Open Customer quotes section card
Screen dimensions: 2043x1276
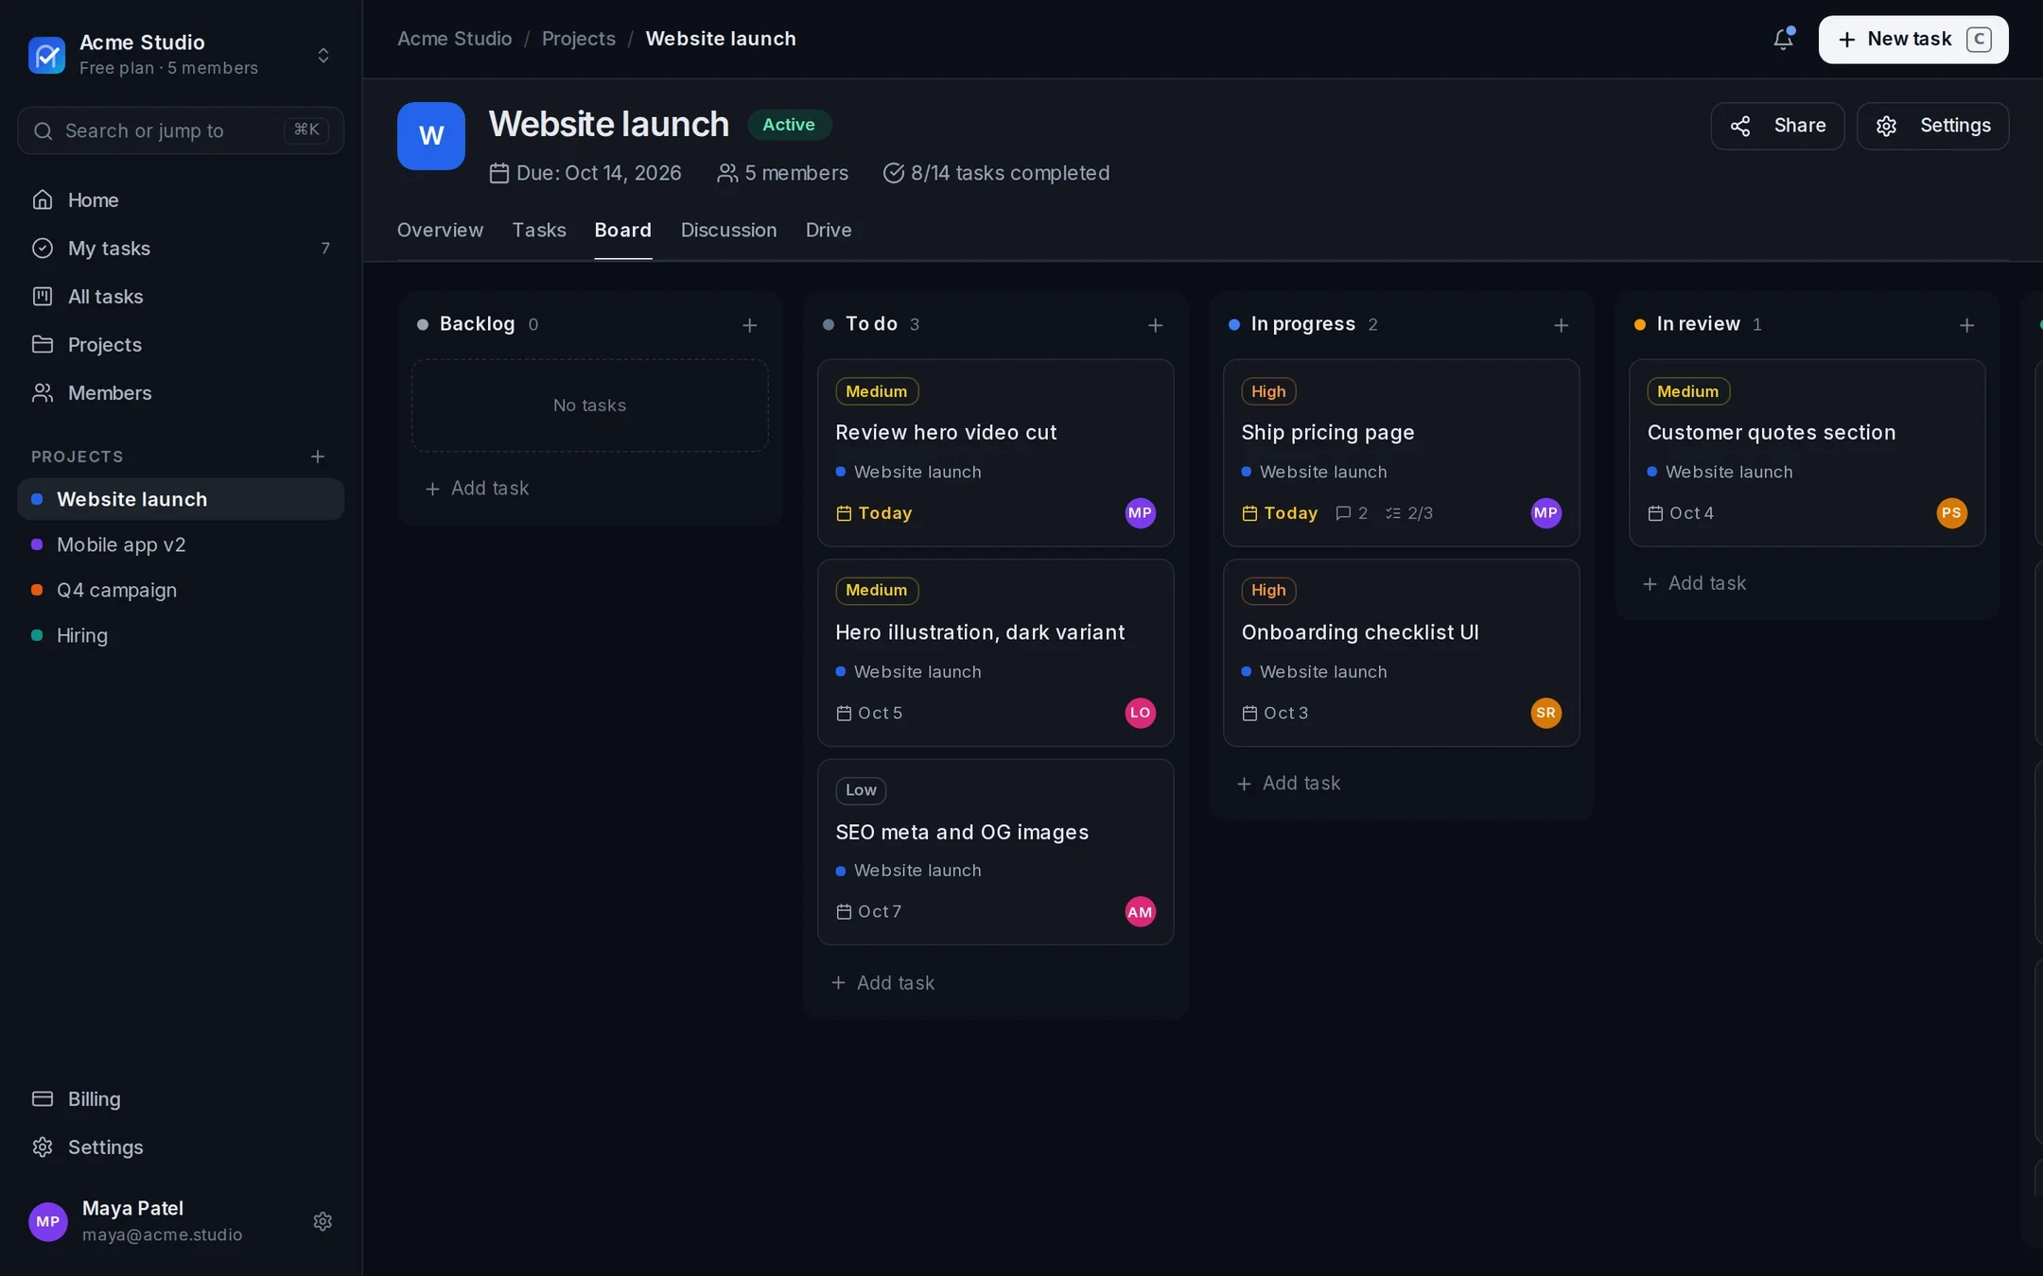pos(1807,453)
